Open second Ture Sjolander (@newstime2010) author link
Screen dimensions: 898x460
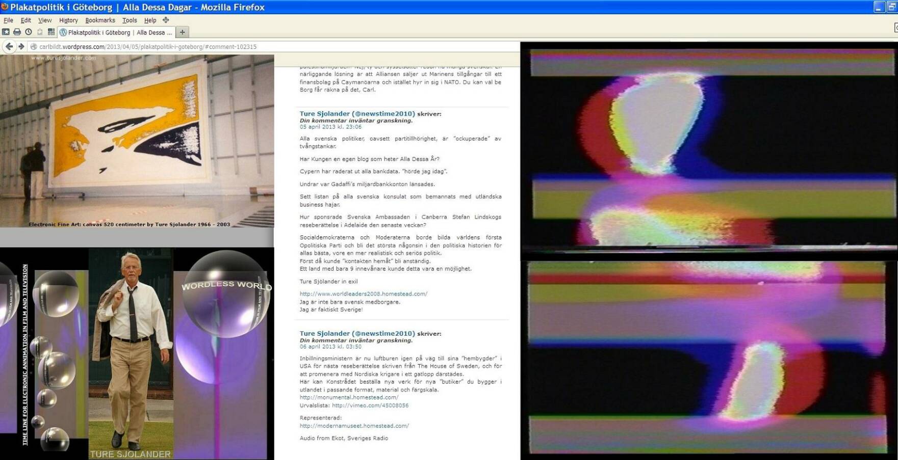pyautogui.click(x=357, y=333)
